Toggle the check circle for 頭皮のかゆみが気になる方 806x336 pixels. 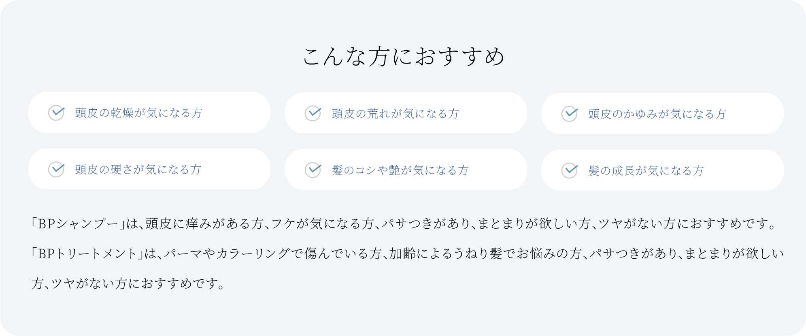pos(570,114)
